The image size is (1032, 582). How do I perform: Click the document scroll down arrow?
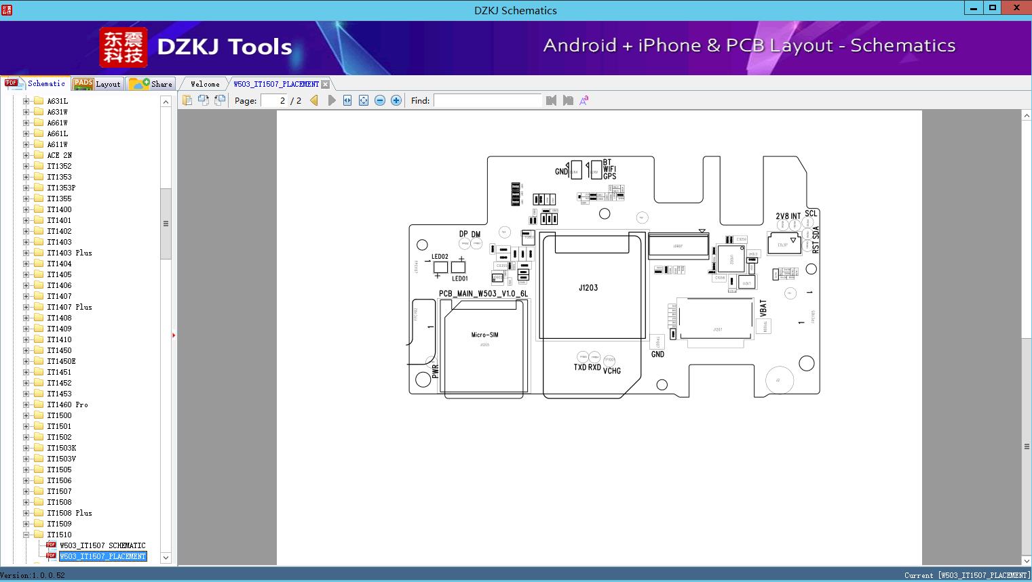1027,560
